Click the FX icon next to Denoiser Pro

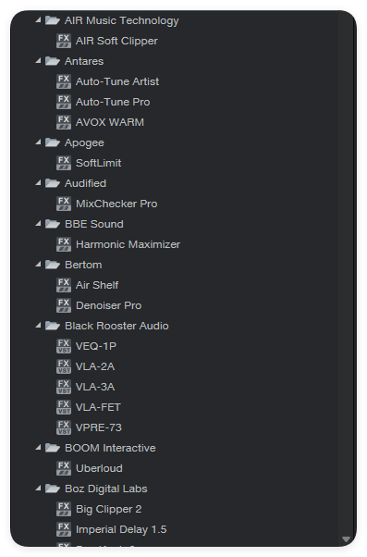[64, 305]
